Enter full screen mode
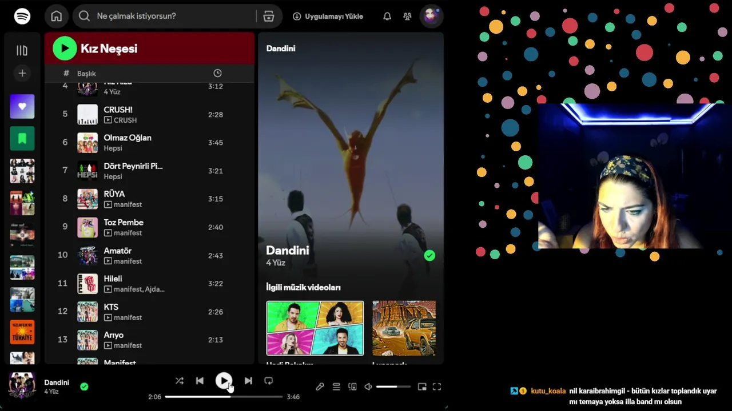732x411 pixels. pos(437,386)
